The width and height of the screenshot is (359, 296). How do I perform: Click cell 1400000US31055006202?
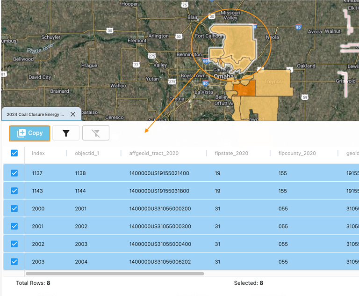pos(160,262)
